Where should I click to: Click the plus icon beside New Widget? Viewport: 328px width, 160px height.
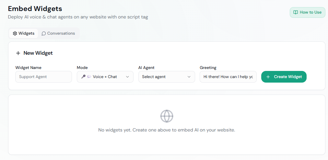18,53
